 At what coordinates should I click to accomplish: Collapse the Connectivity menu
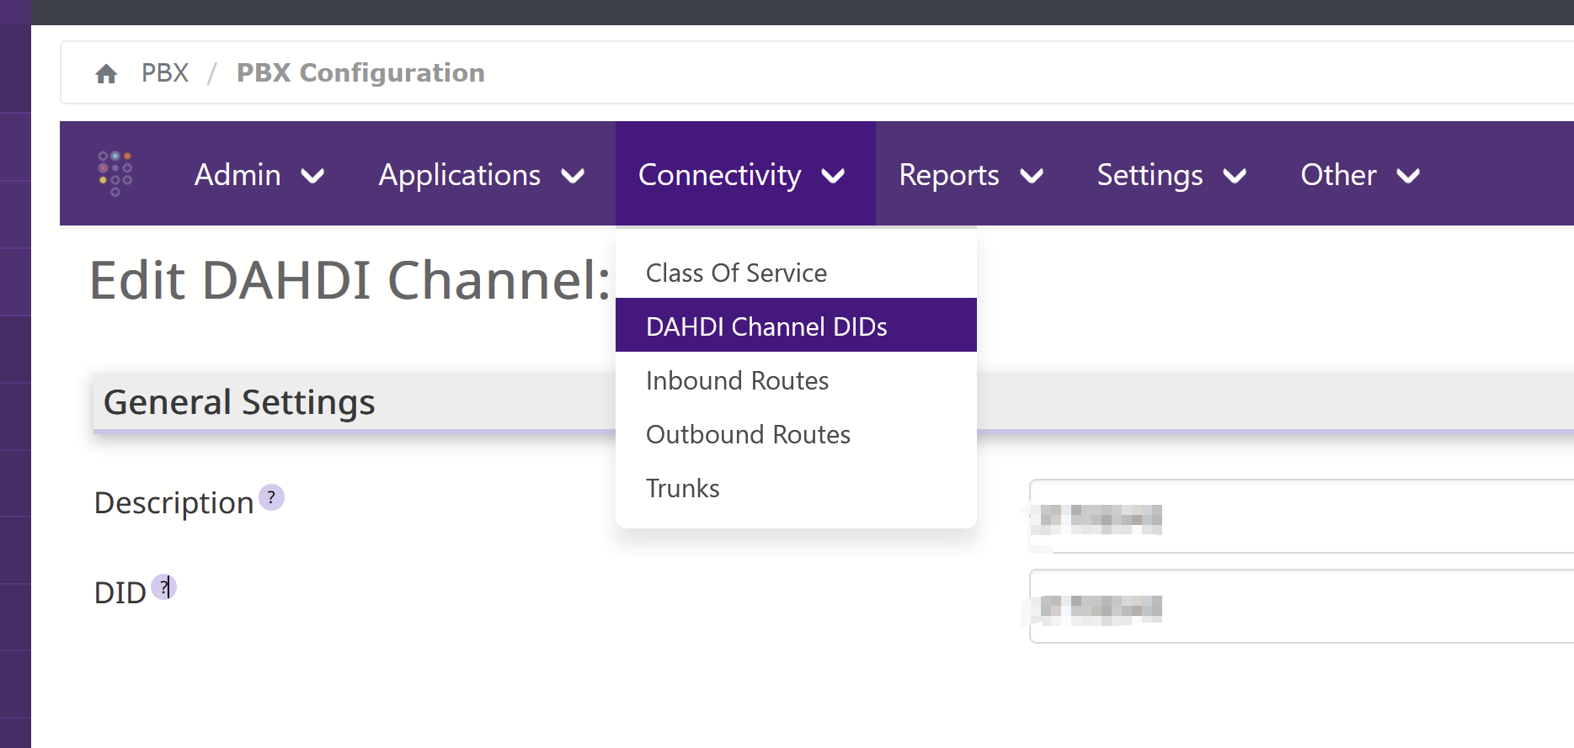coord(745,174)
